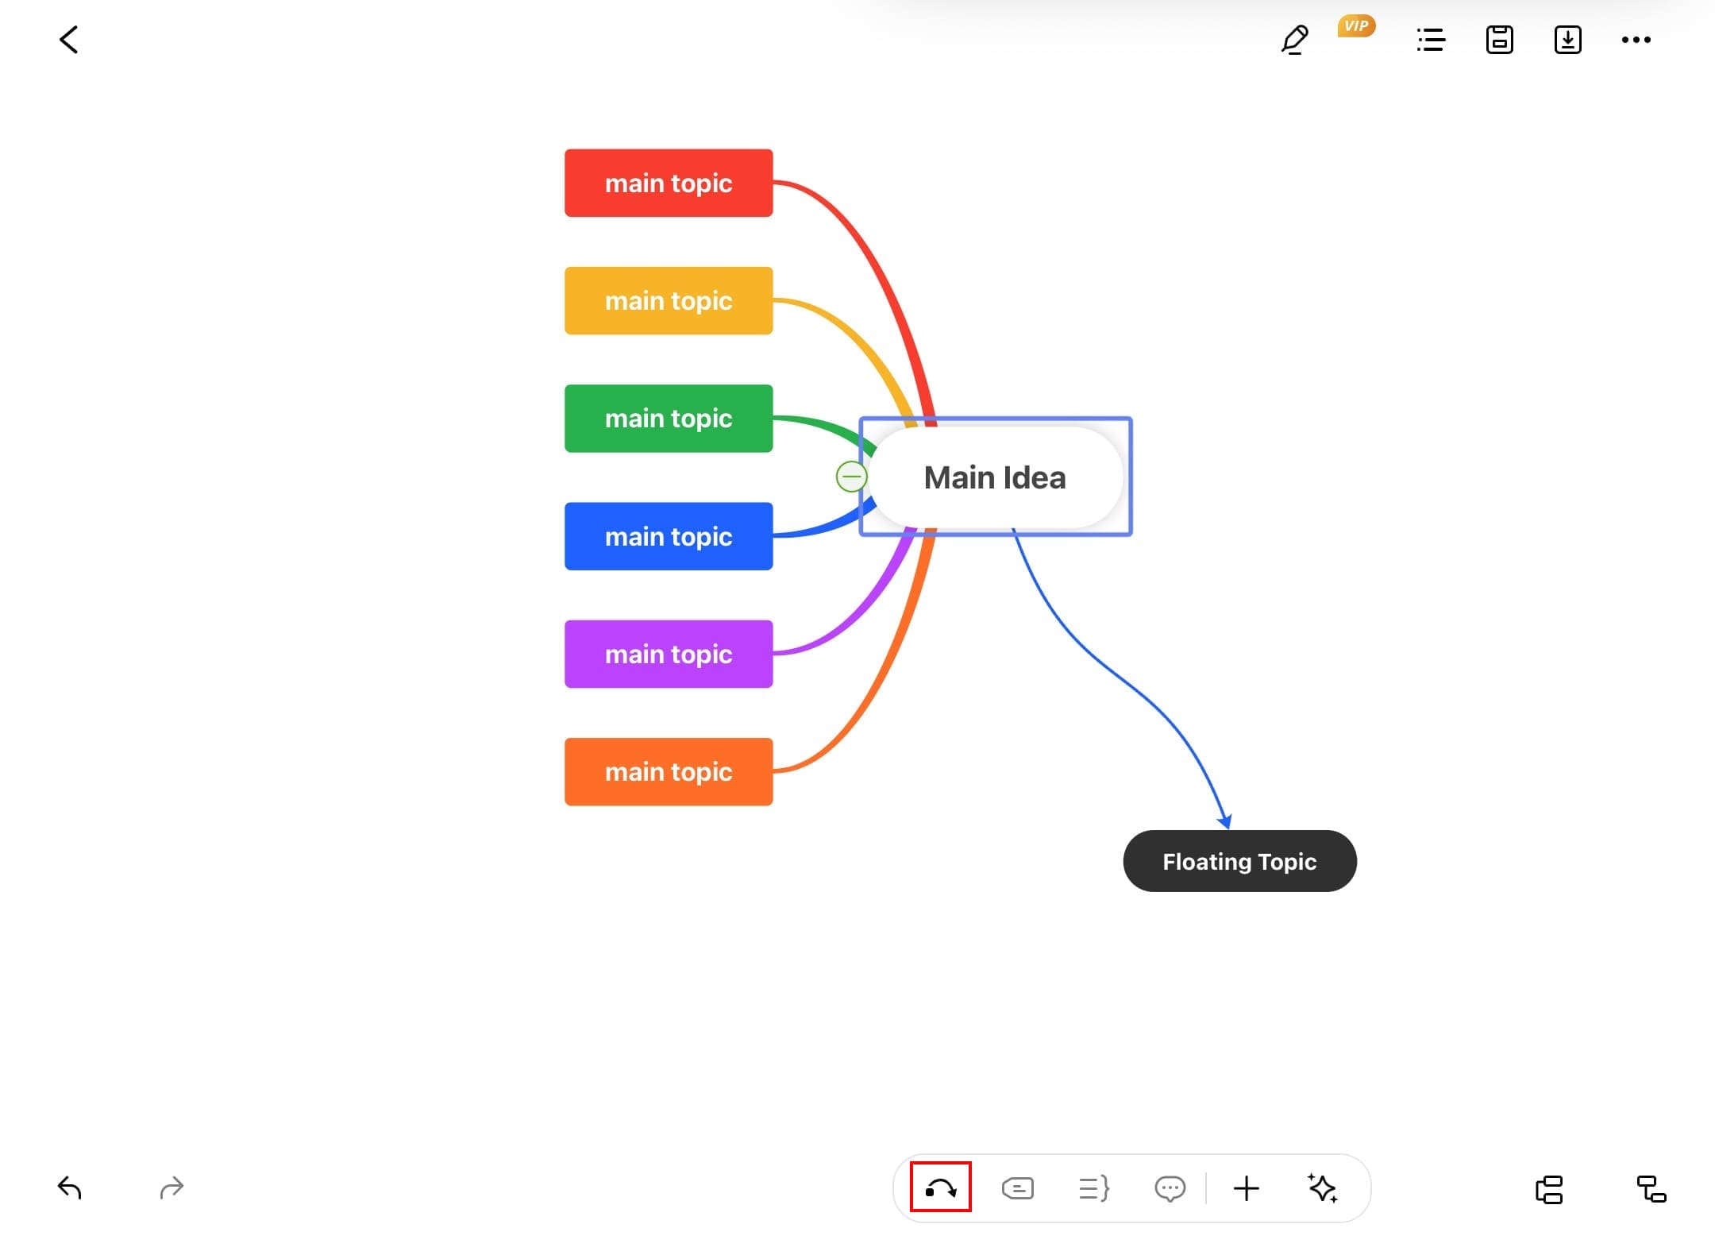The height and width of the screenshot is (1255, 1715).
Task: Open the three-dots more options menu
Action: click(x=1636, y=40)
